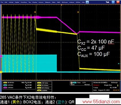The height and width of the screenshot is (105, 121).
Task: Open the Measure menu
Action: 48,2
